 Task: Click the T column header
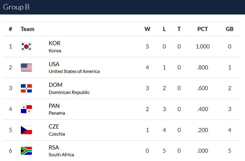pos(179,29)
